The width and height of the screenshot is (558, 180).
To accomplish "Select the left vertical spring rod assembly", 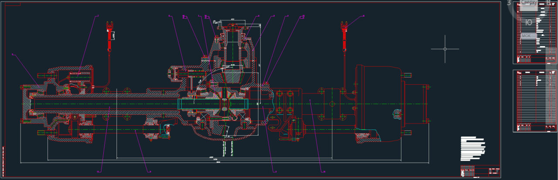I will click(x=109, y=37).
